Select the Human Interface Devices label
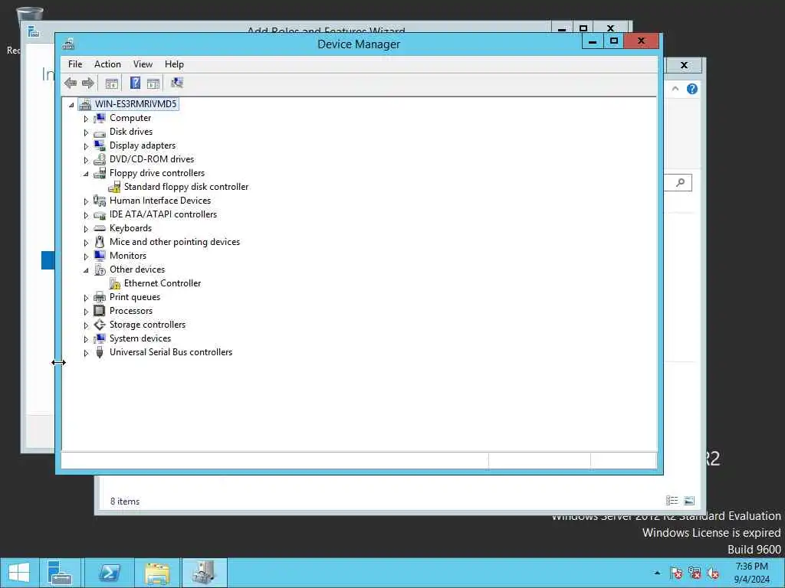The width and height of the screenshot is (785, 588). point(160,201)
